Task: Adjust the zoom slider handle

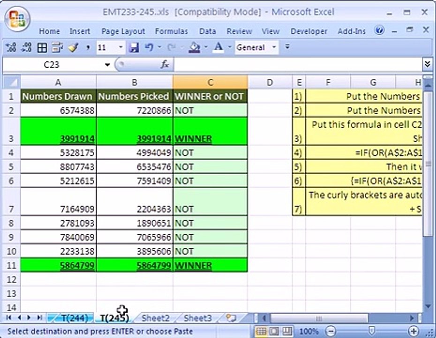Action: pyautogui.click(x=371, y=331)
